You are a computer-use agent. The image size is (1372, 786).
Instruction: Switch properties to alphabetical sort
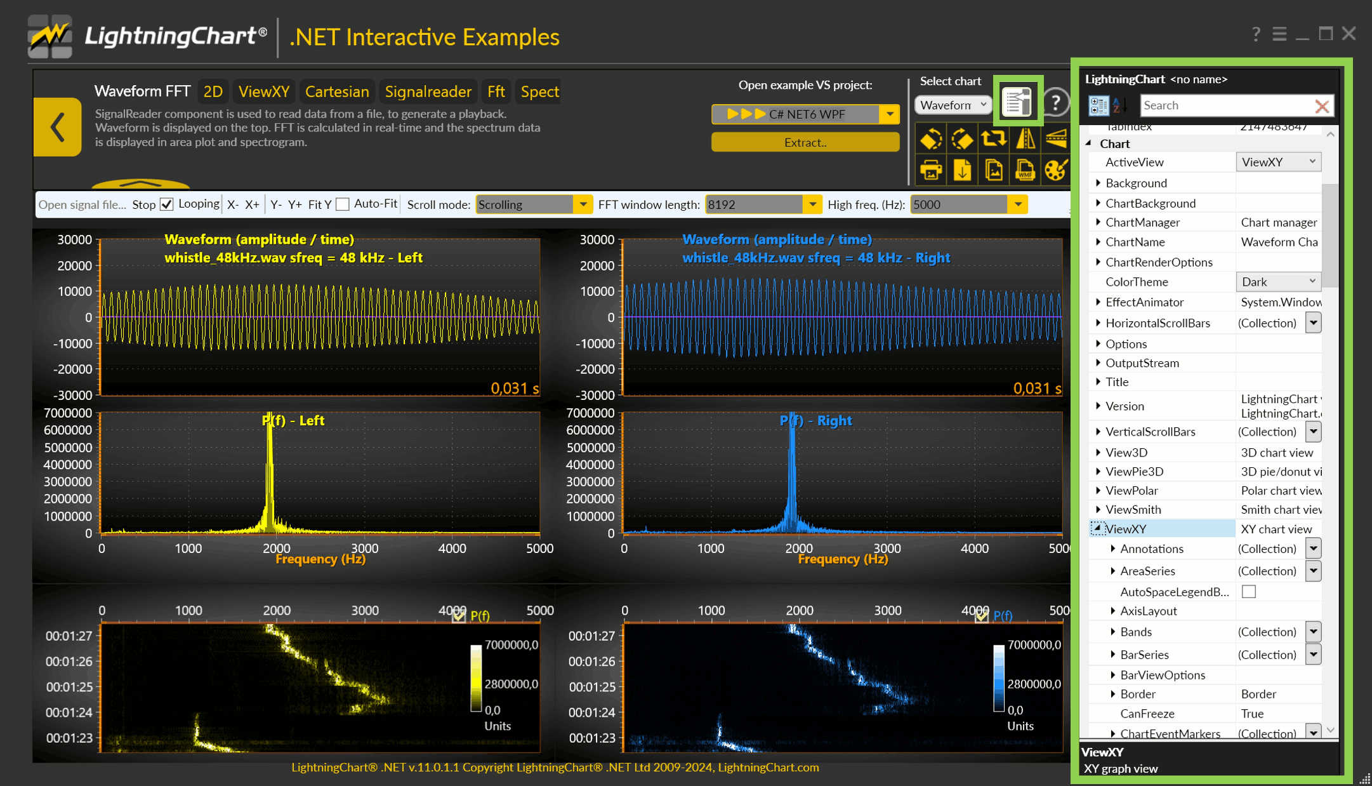tap(1120, 105)
